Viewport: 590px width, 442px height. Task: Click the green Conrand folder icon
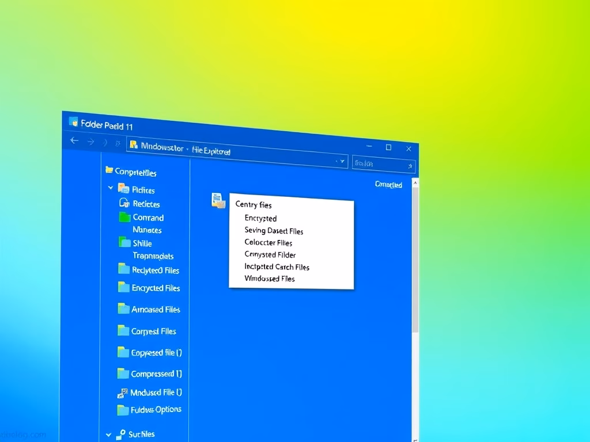coord(125,217)
